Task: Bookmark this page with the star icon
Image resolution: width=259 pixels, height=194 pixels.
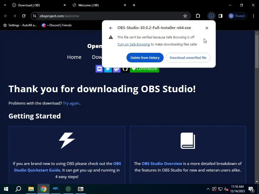Action: (185, 16)
